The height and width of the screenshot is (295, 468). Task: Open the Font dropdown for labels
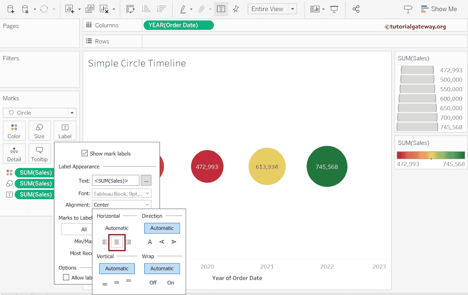(122, 194)
